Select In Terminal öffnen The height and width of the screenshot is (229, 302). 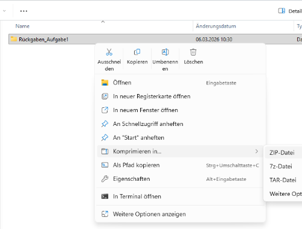click(x=180, y=196)
